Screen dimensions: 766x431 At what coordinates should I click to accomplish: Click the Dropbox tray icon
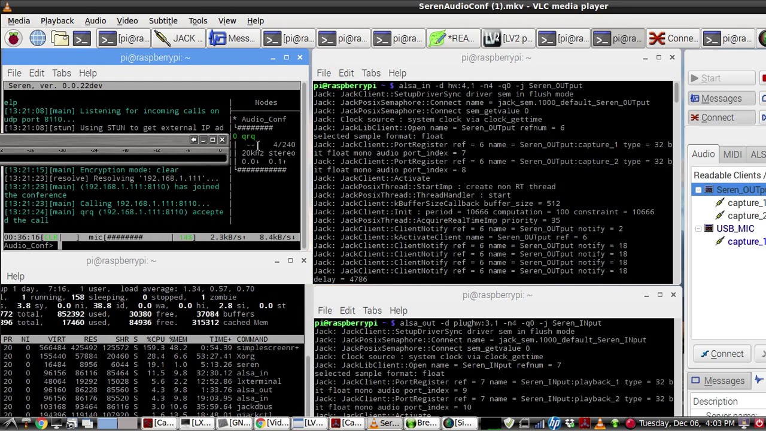point(570,423)
